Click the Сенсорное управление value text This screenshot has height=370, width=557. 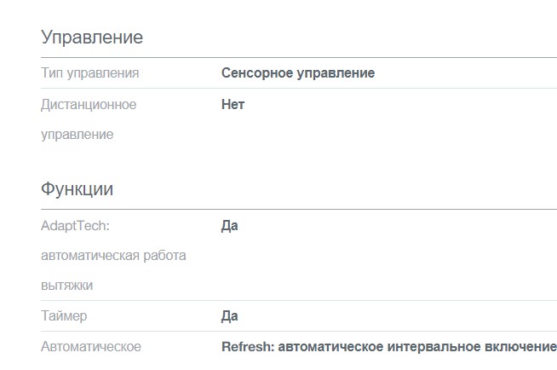(x=297, y=73)
